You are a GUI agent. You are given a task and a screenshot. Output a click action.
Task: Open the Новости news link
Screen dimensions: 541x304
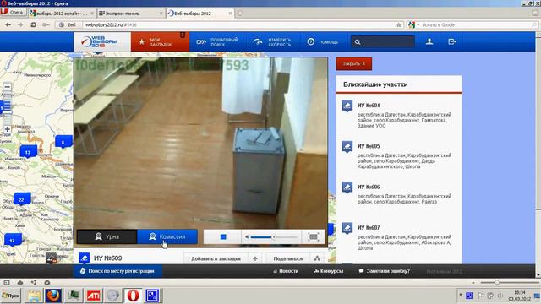tap(286, 271)
